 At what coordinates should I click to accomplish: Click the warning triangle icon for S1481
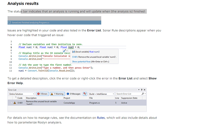15,103
